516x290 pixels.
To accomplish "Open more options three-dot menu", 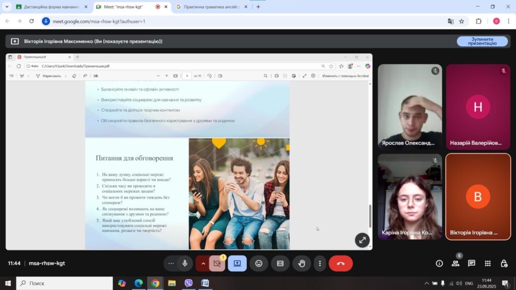I will tap(320, 263).
